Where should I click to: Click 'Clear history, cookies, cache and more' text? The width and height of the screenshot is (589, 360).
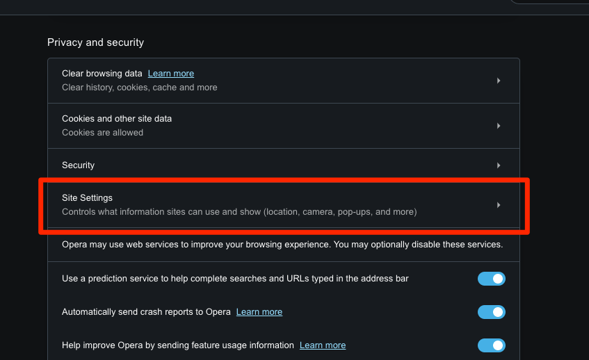[139, 88]
